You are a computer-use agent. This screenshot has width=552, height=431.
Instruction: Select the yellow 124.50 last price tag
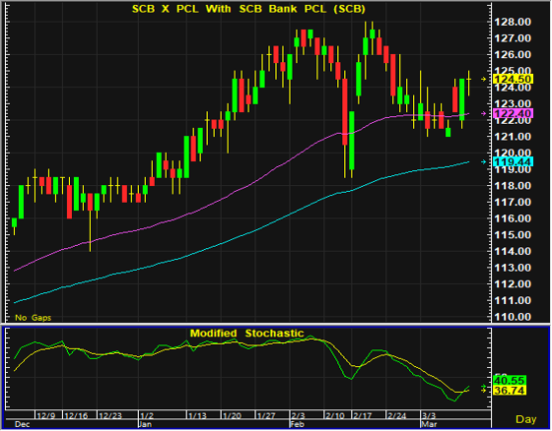tap(514, 80)
